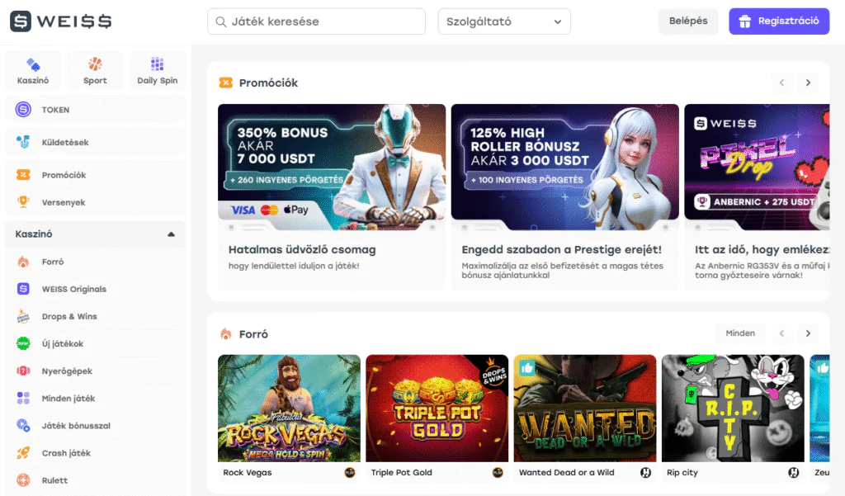Click the Küldetések icon in sidebar
Viewport: 845px width, 496px height.
[x=23, y=142]
